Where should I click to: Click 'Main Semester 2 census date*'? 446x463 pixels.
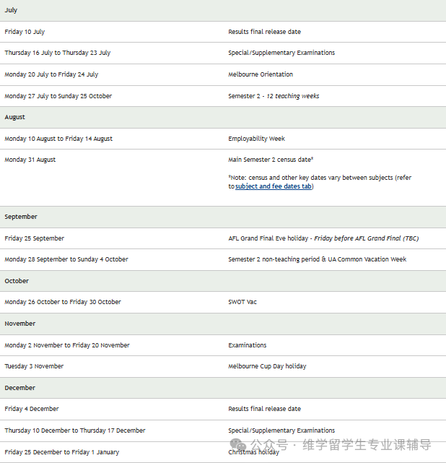tap(271, 160)
